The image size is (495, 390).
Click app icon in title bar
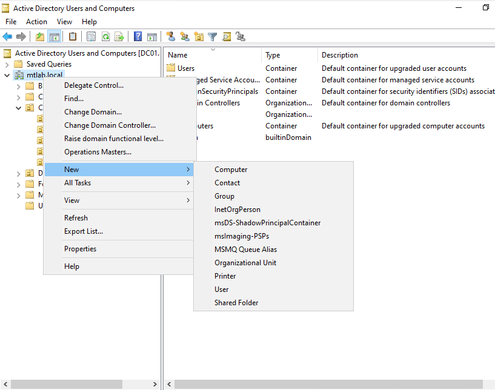tap(5, 8)
